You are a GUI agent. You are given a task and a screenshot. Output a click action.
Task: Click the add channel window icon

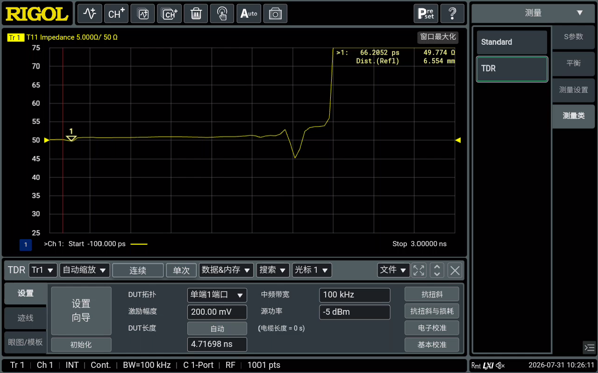coord(169,14)
